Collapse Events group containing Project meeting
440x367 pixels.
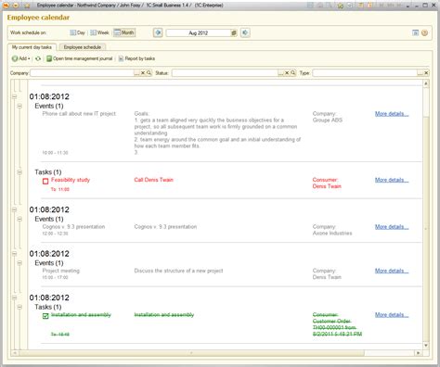pos(19,263)
